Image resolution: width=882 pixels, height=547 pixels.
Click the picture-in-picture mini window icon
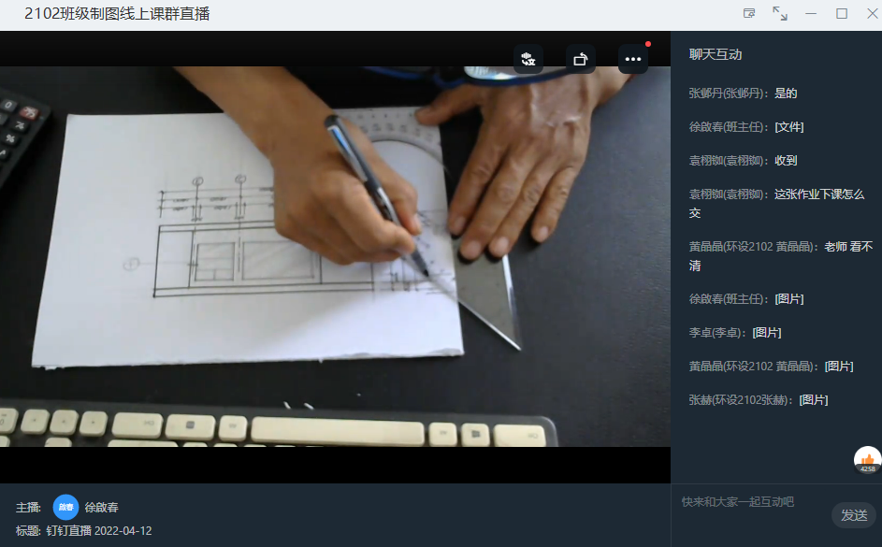coord(749,13)
